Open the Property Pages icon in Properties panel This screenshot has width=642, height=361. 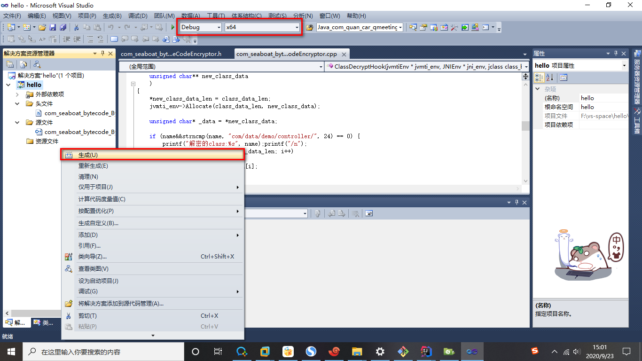[564, 77]
